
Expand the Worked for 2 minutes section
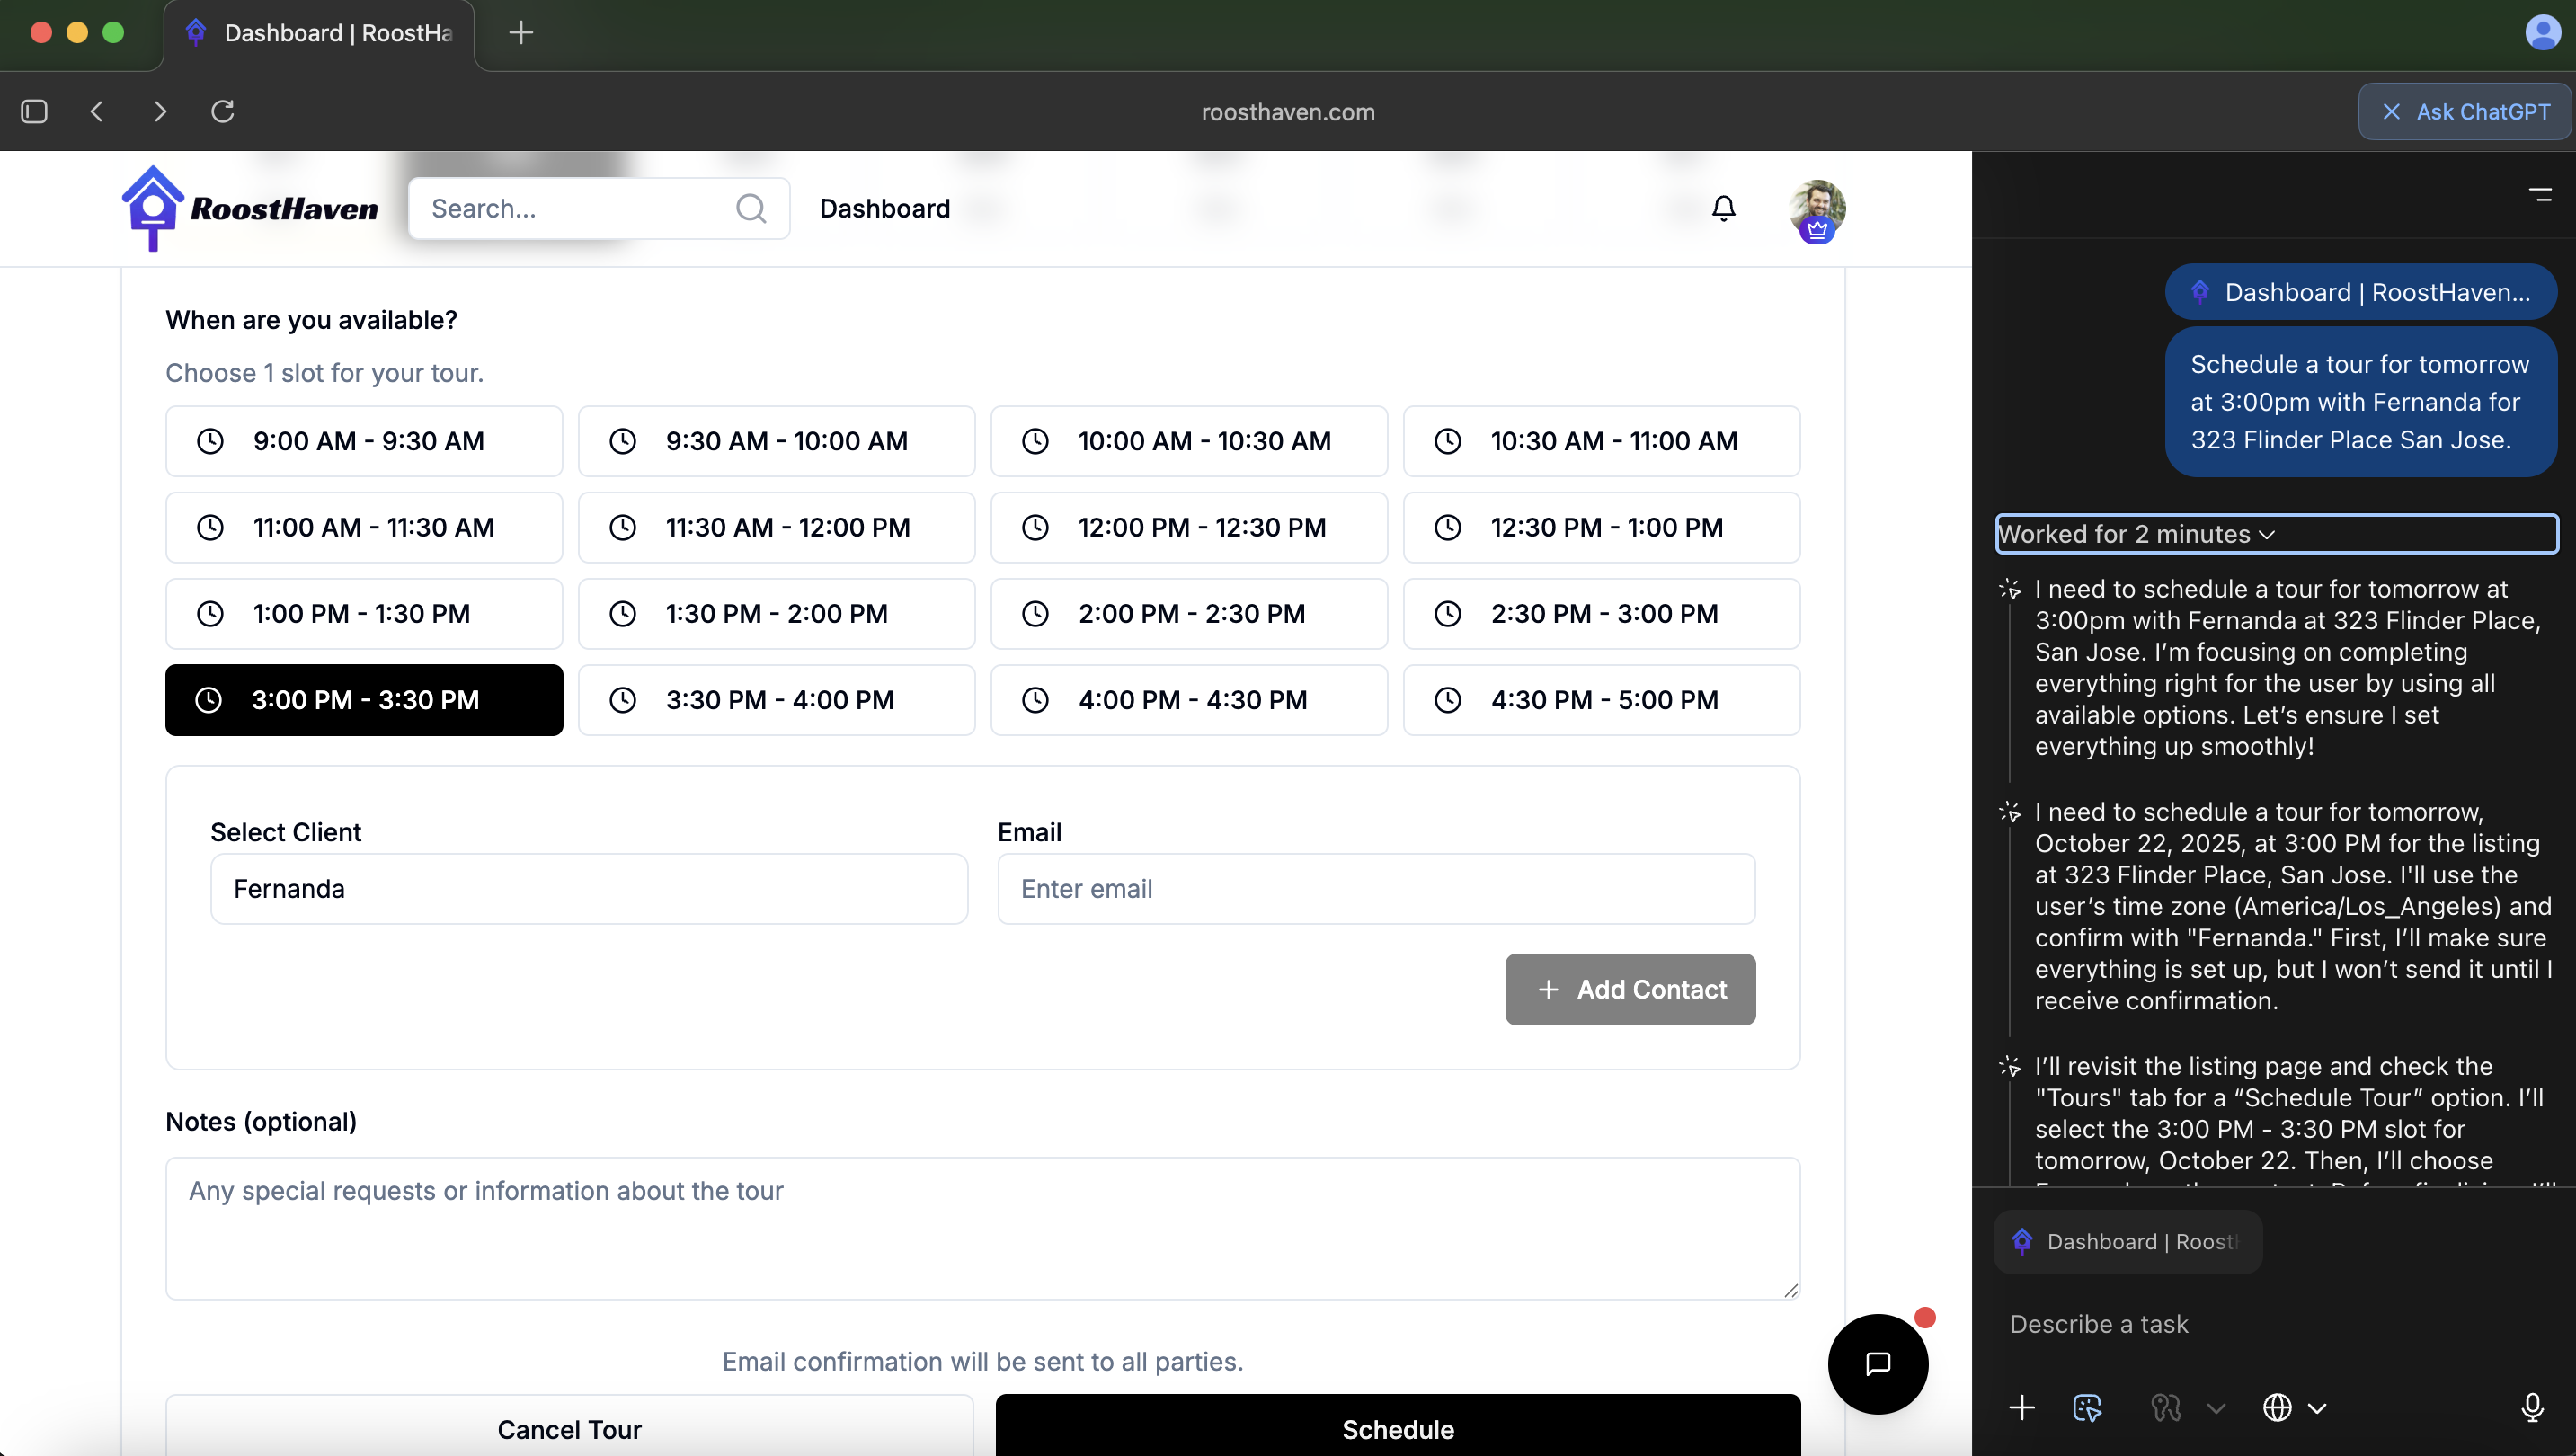(2136, 534)
